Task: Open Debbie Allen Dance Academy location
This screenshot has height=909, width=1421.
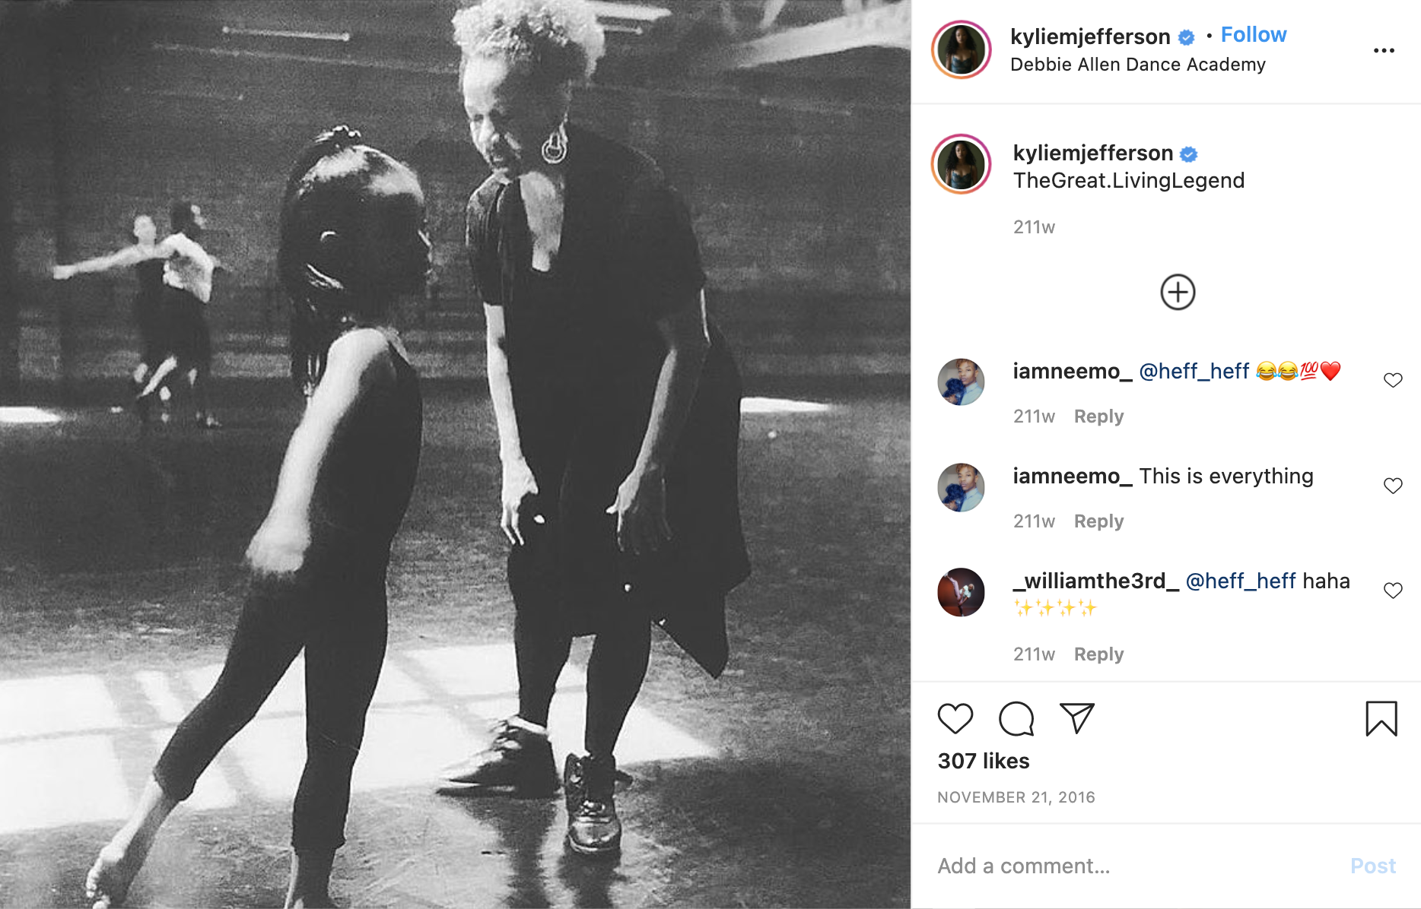Action: pyautogui.click(x=1138, y=65)
